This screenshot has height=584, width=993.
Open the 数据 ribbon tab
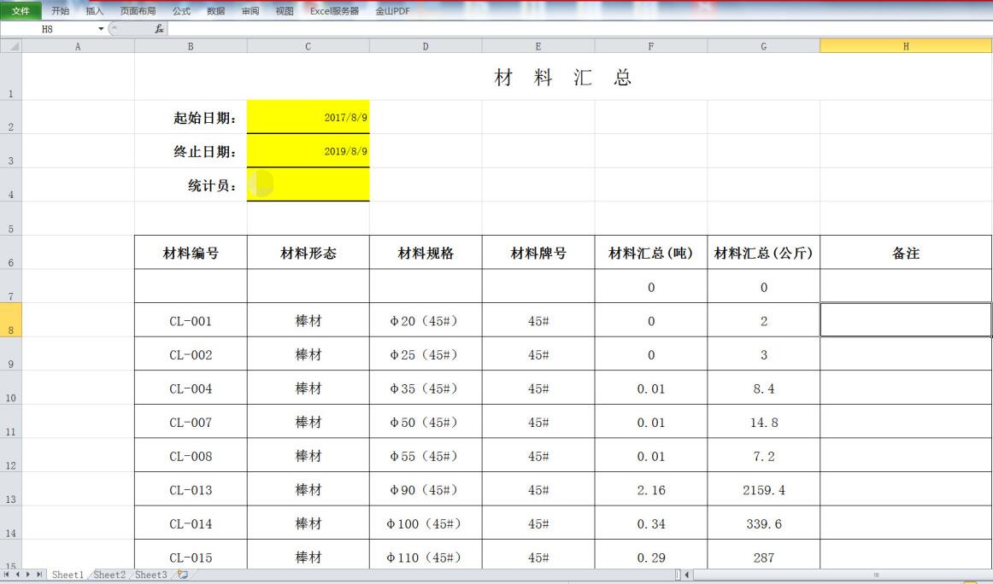pos(216,11)
